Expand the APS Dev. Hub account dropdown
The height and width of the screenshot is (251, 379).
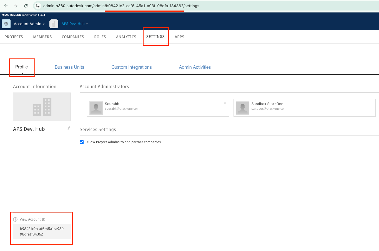pyautogui.click(x=75, y=24)
